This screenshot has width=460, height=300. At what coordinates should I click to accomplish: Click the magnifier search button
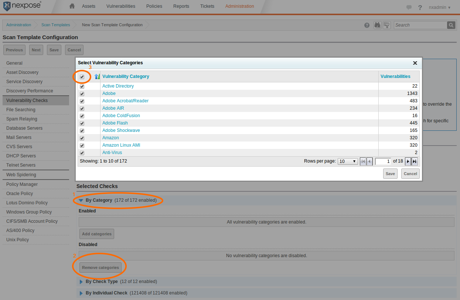tap(451, 25)
